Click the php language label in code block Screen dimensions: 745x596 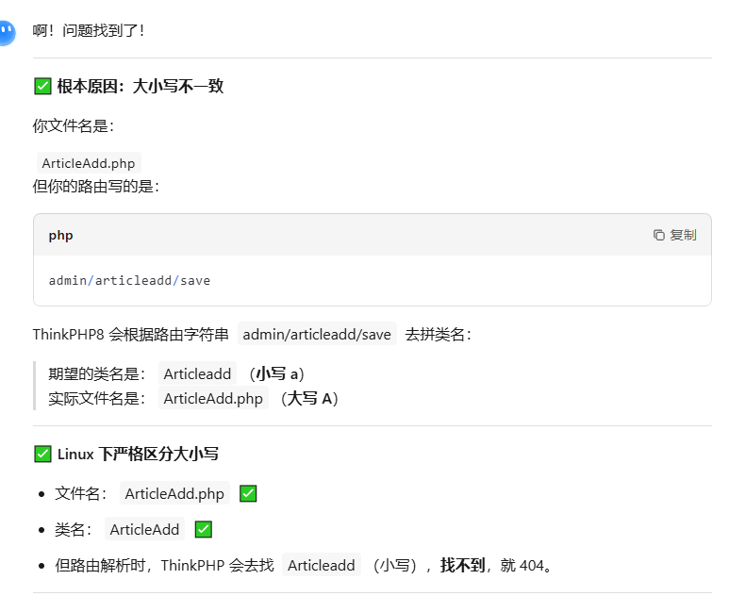pos(61,235)
